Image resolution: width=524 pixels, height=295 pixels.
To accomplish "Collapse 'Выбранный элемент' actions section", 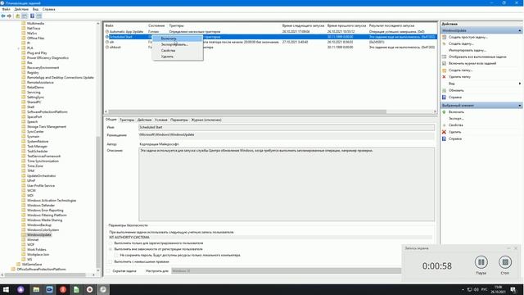I will 520,106.
